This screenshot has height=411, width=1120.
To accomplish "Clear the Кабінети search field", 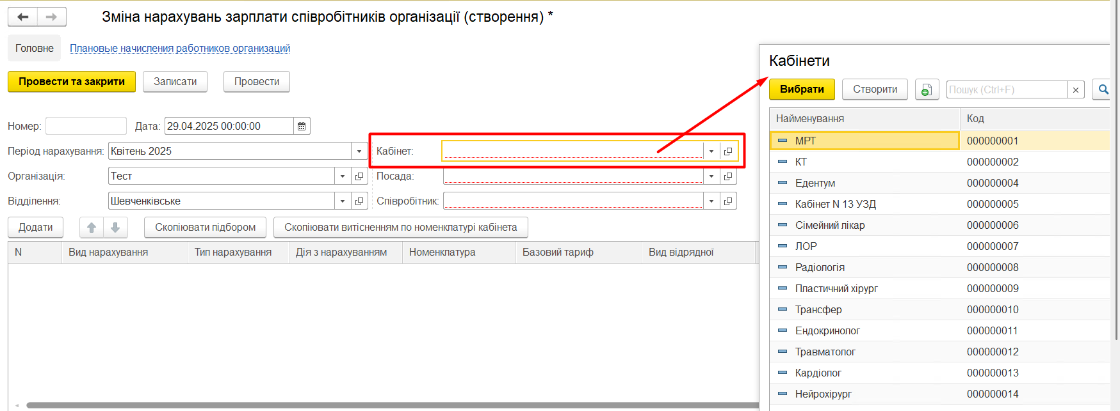I will tap(1076, 90).
